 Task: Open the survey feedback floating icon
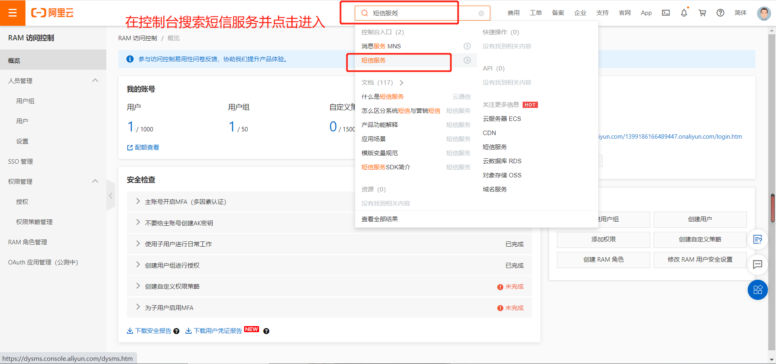click(757, 239)
